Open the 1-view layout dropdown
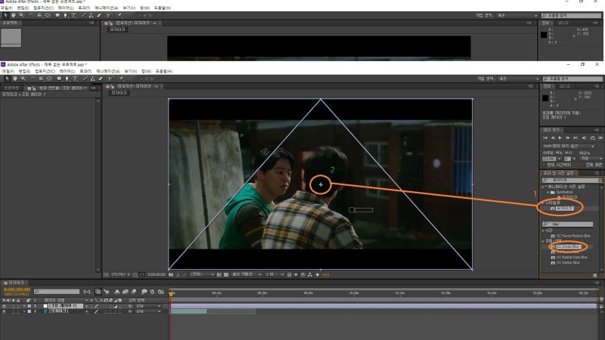The height and width of the screenshot is (340, 605). pos(275,274)
